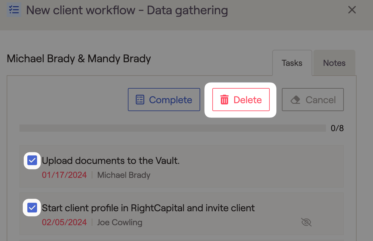This screenshot has height=241, width=373.
Task: Click the 01/17/2024 due date
Action: pos(64,175)
